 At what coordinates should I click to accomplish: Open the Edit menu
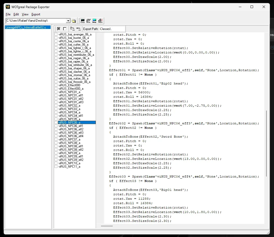click(16, 14)
